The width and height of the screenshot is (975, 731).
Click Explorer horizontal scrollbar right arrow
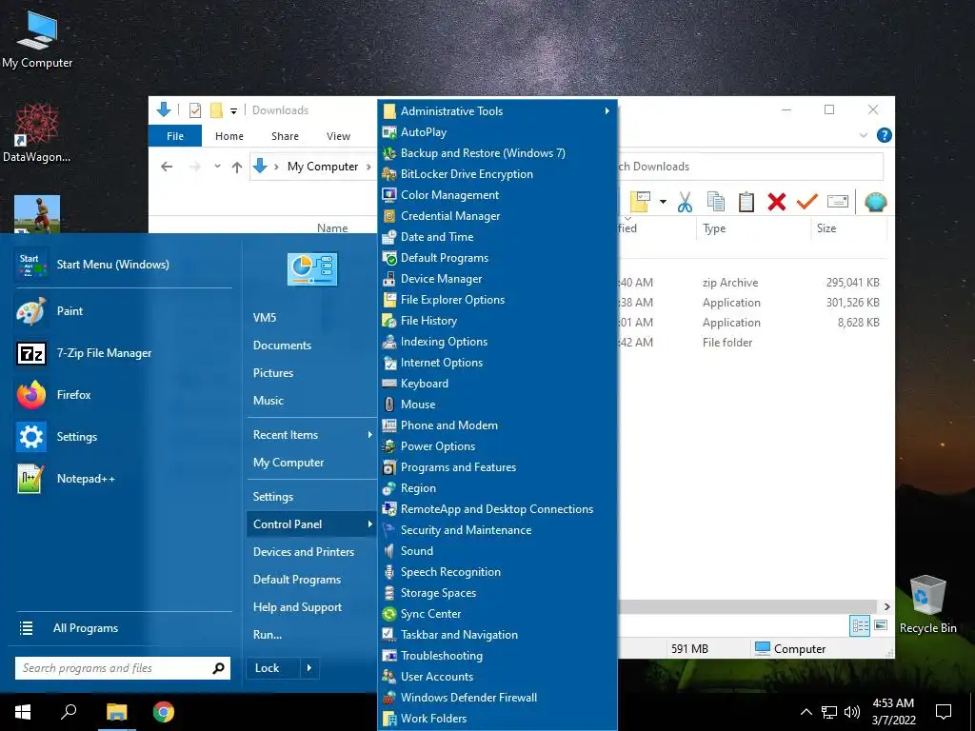click(886, 606)
